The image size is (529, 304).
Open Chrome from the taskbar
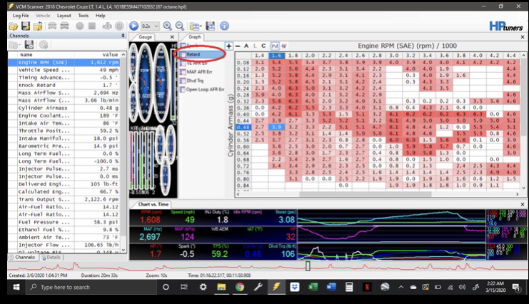(x=240, y=287)
